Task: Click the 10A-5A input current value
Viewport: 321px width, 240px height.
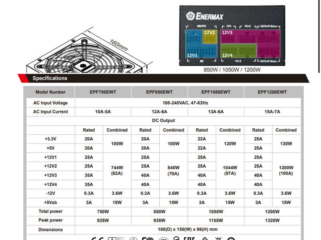Action: point(103,112)
